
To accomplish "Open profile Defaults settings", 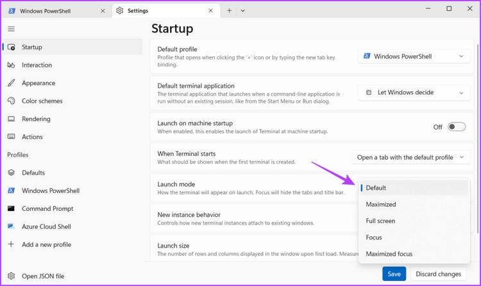I will coord(72,172).
